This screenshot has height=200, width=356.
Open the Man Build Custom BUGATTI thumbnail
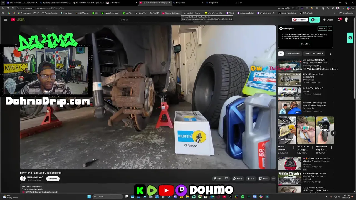click(x=290, y=65)
